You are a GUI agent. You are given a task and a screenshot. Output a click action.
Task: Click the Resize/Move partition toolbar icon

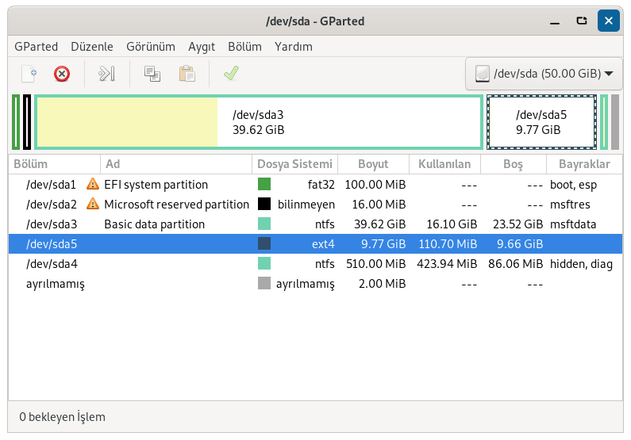(106, 74)
